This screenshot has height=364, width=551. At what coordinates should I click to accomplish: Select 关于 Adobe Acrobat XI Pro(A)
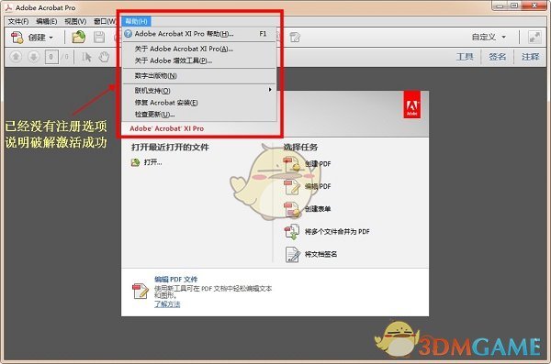199,50
